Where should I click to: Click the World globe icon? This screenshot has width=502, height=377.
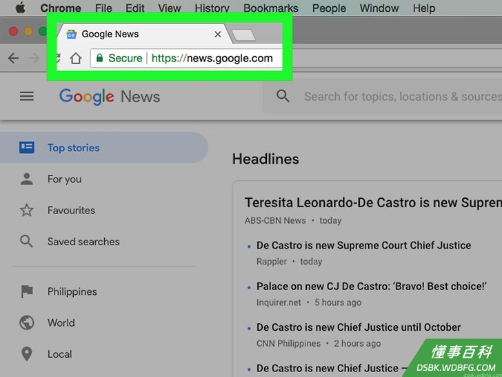click(x=27, y=322)
